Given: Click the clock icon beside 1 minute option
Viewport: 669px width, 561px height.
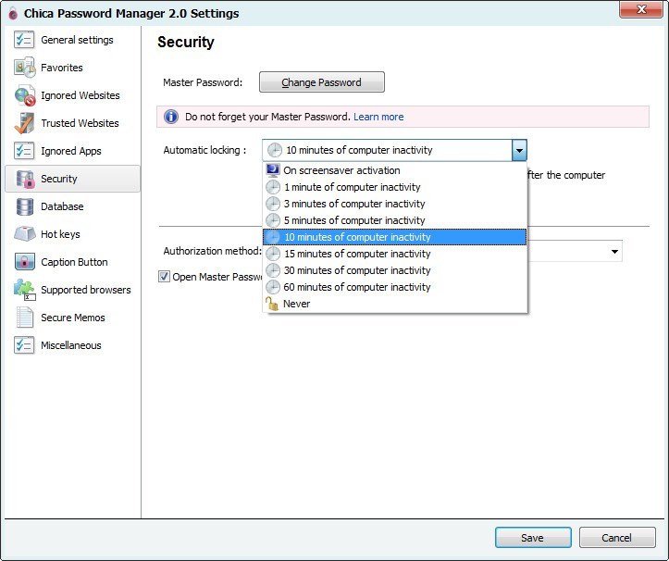Looking at the screenshot, I should click(x=273, y=187).
